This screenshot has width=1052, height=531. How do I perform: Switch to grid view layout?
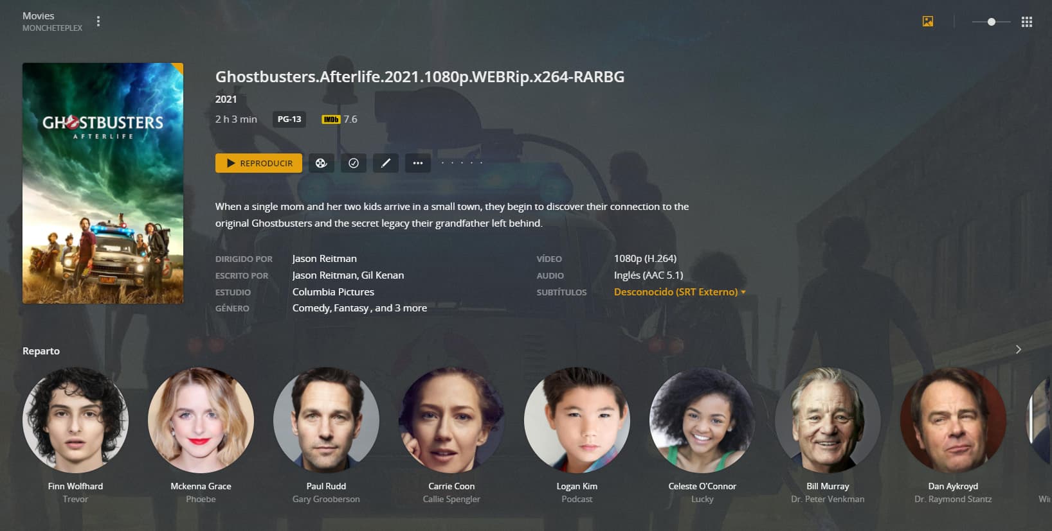[1027, 22]
